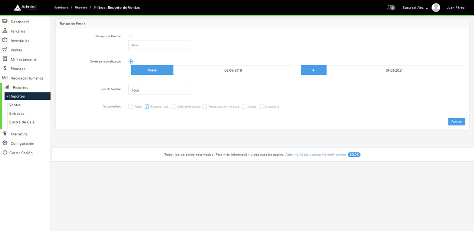Image resolution: width=474 pixels, height=231 pixels.
Task: Select the Rango de Fecha radio button
Action: (131, 36)
